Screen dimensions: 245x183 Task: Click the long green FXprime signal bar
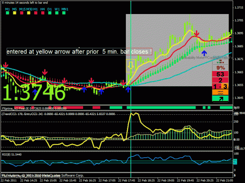(161, 107)
